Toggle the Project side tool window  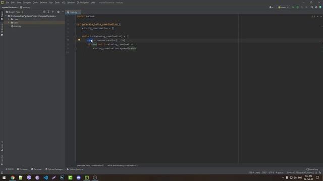(x=2, y=16)
